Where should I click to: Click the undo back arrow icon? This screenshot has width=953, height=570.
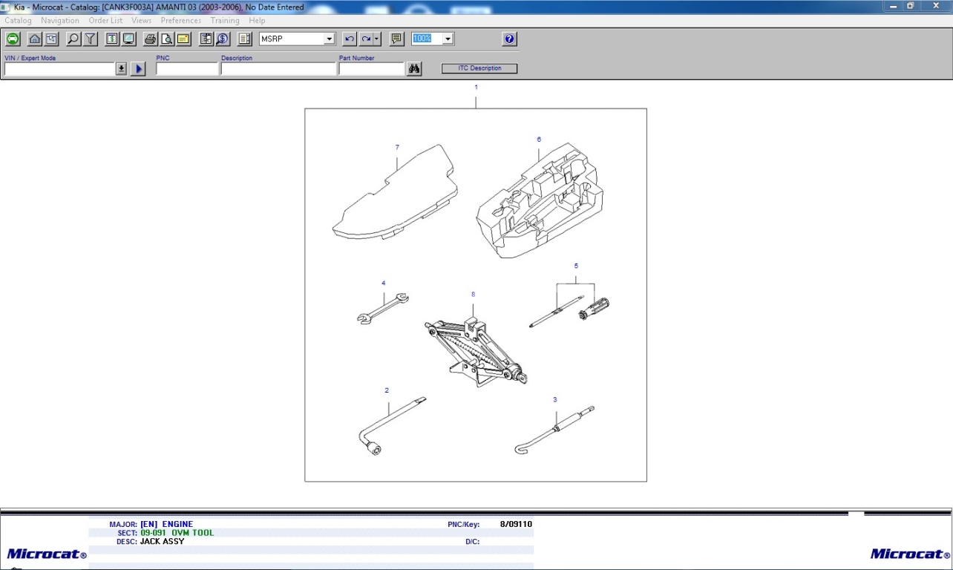pos(350,39)
